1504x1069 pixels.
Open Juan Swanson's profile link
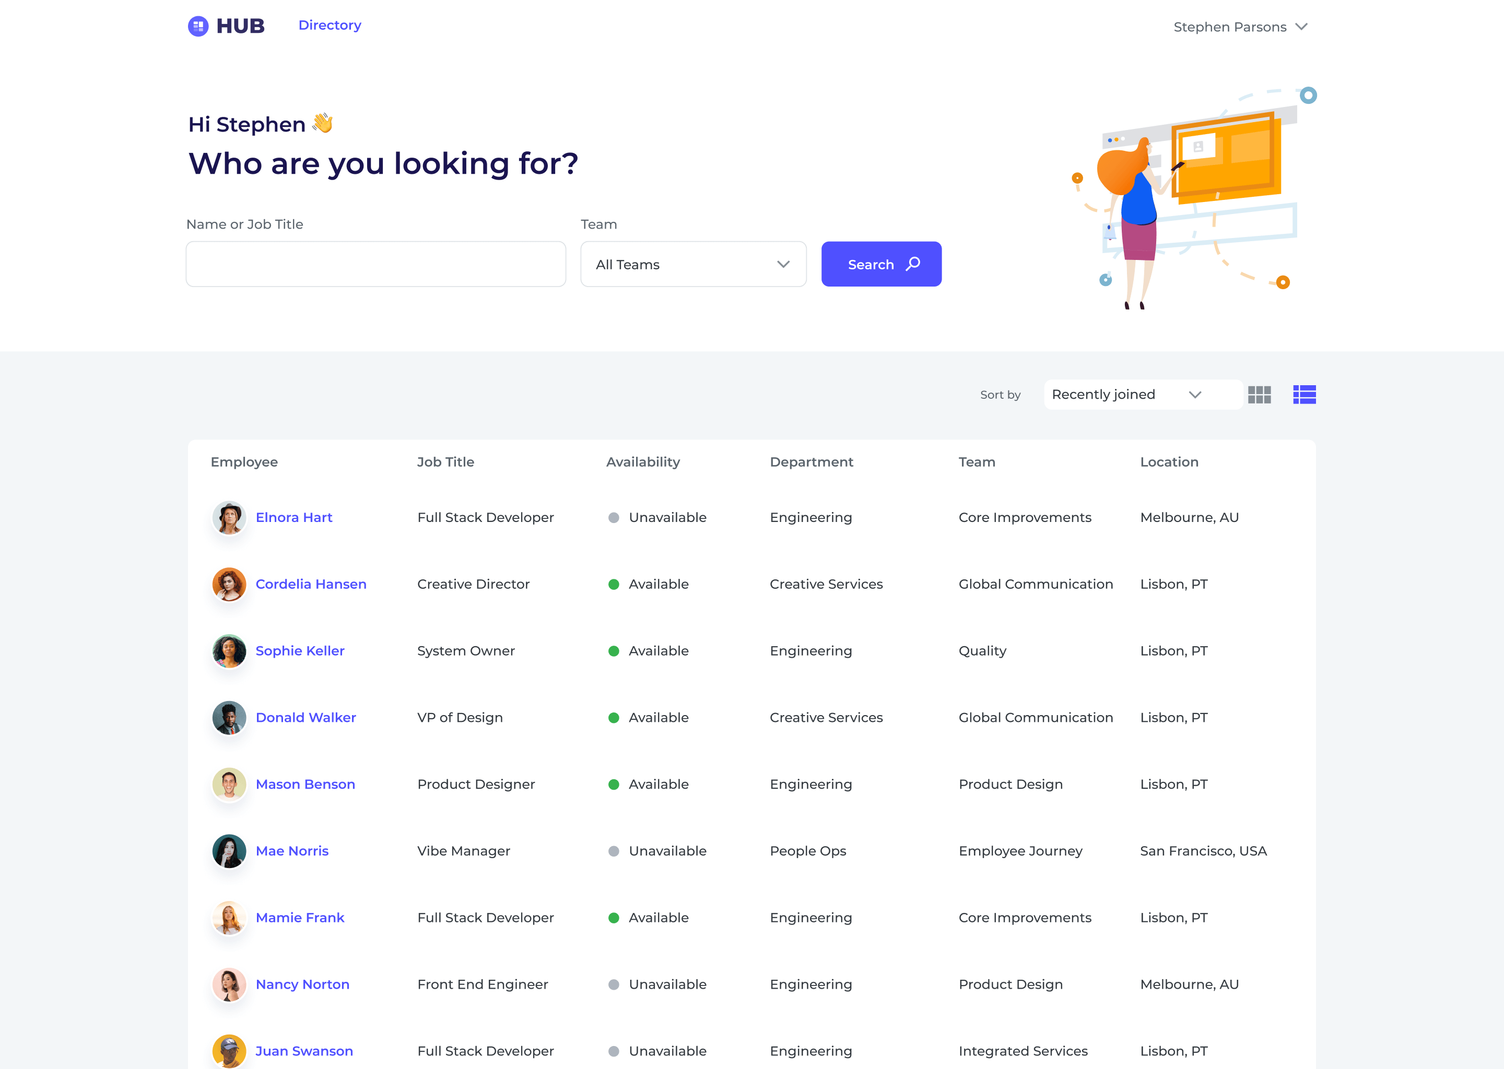click(x=304, y=1051)
